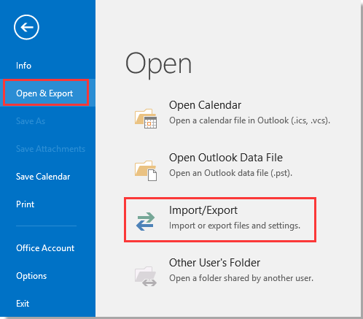Select the Other User's Folder title

point(214,263)
